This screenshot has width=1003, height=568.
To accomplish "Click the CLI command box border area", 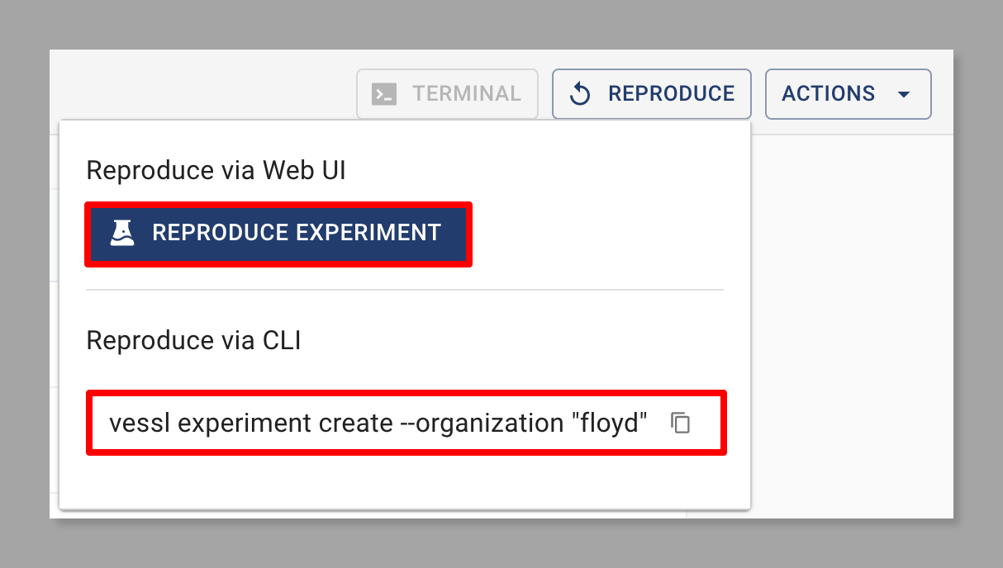I will 406,424.
